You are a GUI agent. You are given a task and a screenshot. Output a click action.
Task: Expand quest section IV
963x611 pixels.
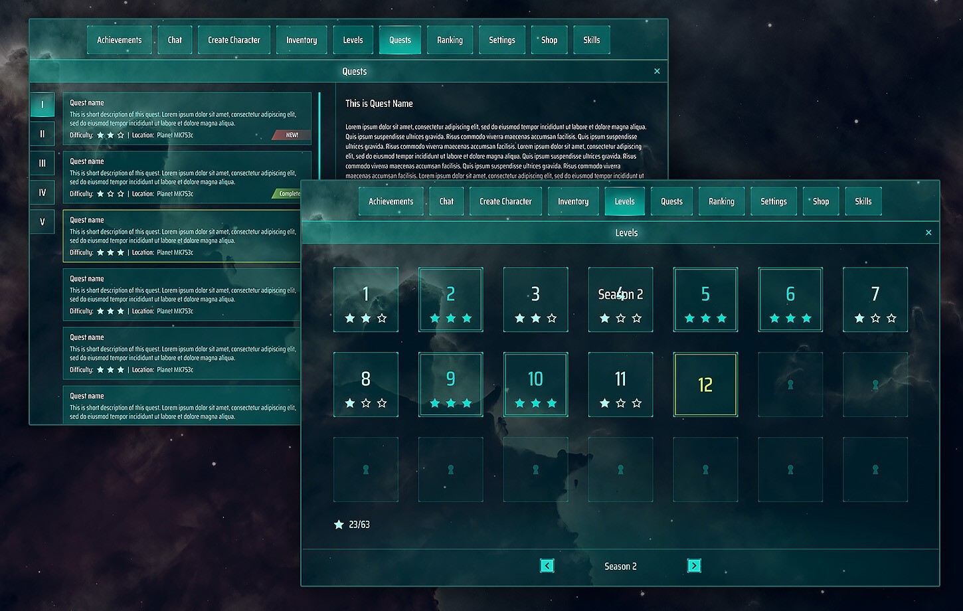(42, 192)
